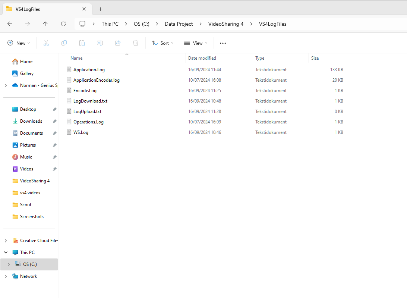The image size is (407, 298).
Task: Click the Cut scissors icon
Action: tap(46, 43)
